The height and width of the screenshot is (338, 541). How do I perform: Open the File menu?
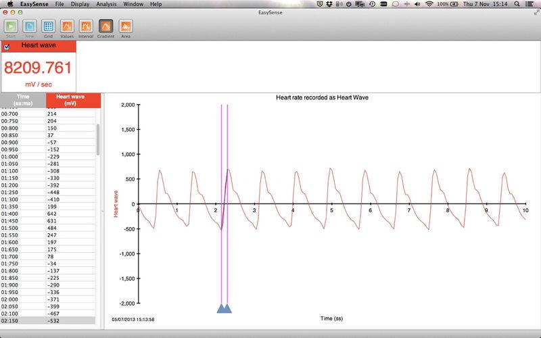60,4
